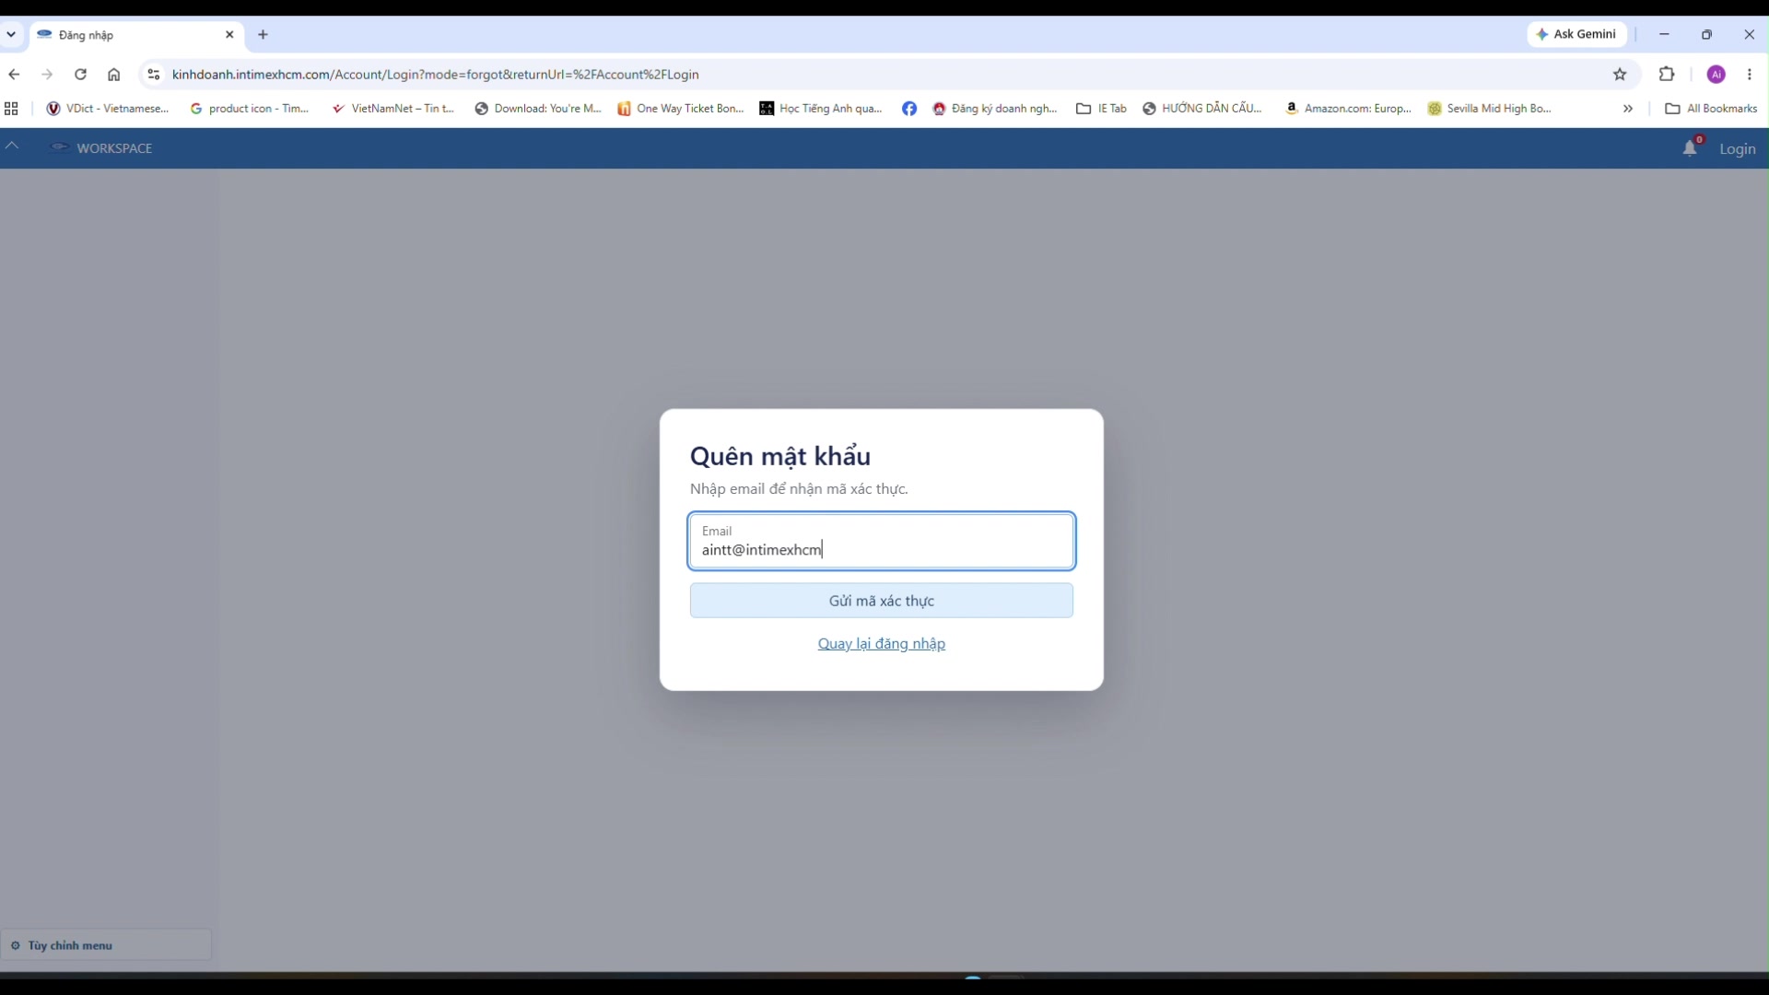Click the browser Forward arrow
The height and width of the screenshot is (995, 1769).
click(x=47, y=75)
